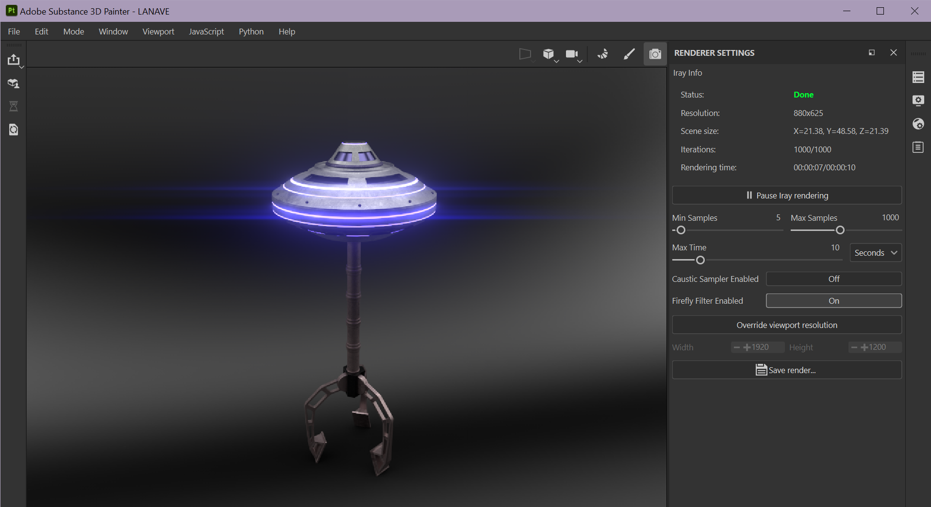
Task: Expand the cube display mode arrow
Action: 557,61
